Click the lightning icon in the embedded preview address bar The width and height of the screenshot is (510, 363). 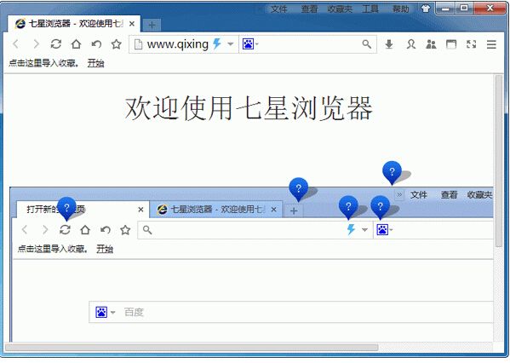[352, 229]
